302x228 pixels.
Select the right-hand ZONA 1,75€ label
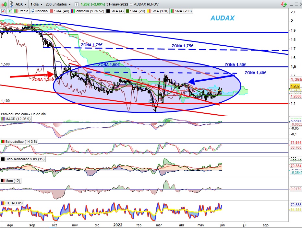(182, 46)
